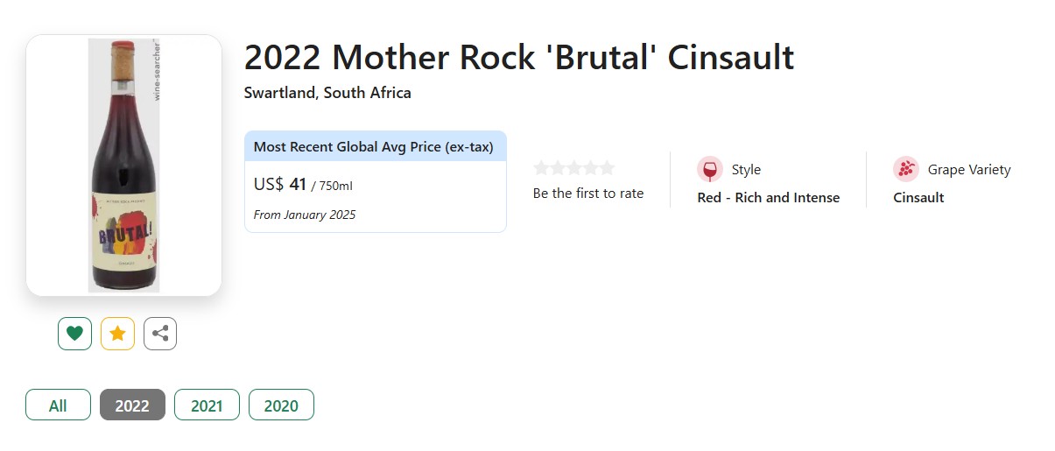Click the gold star icon
The width and height of the screenshot is (1055, 451).
[x=117, y=334]
